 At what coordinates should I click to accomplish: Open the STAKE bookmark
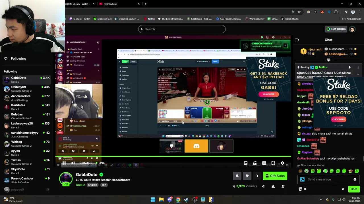(x=272, y=19)
